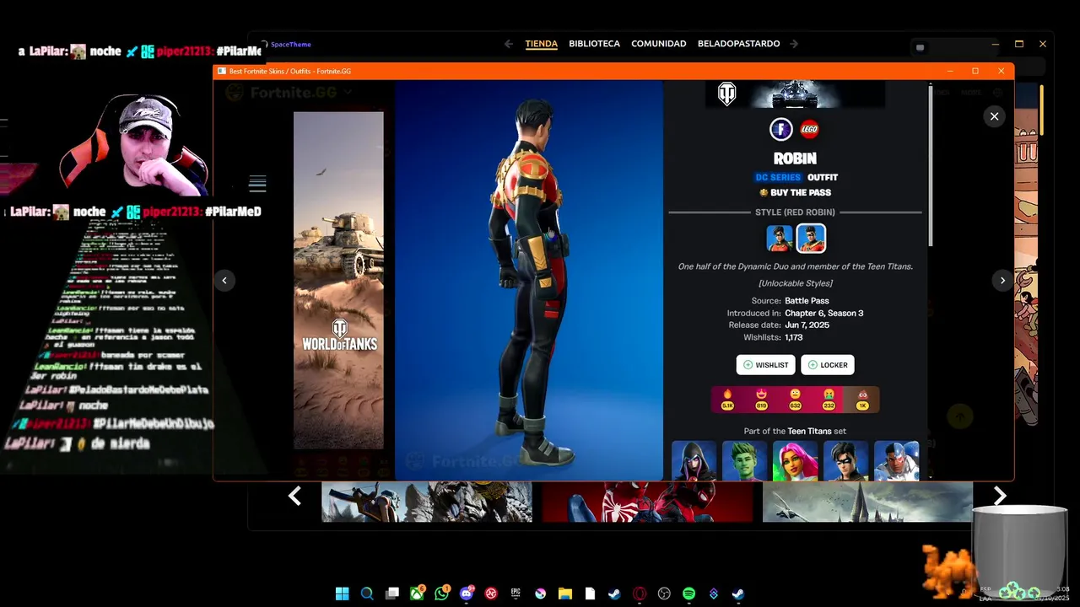Open Opera browser from taskbar
The image size is (1080, 607).
pyautogui.click(x=640, y=594)
